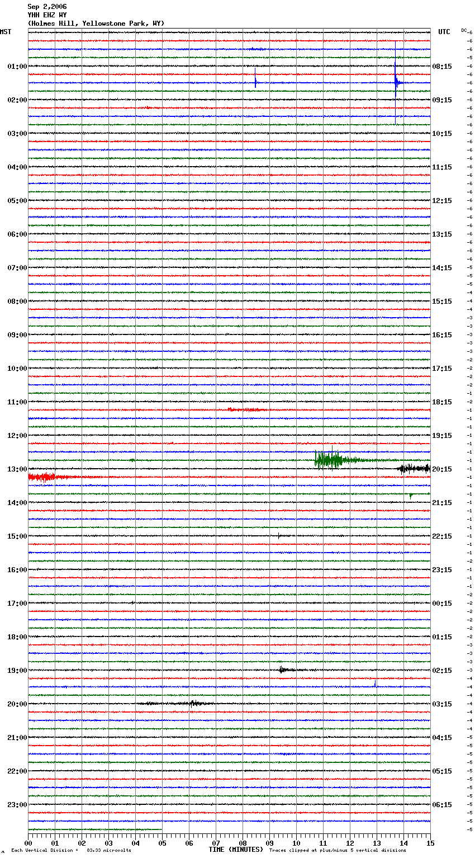
Task: Click the '05' minute tick label
Action: 162,843
